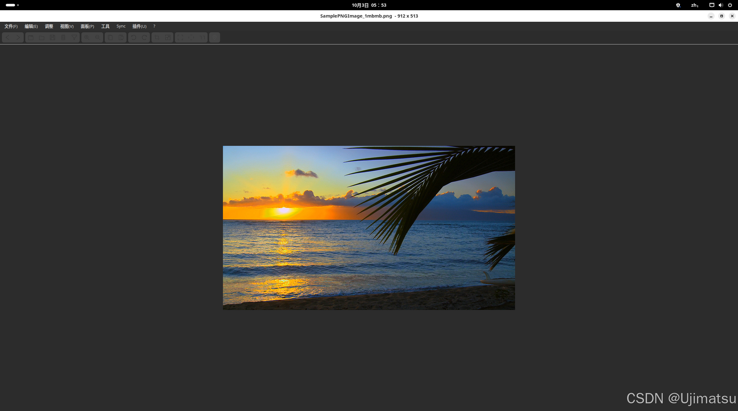The image size is (738, 411).
Task: Go to the next image arrow
Action: point(18,37)
